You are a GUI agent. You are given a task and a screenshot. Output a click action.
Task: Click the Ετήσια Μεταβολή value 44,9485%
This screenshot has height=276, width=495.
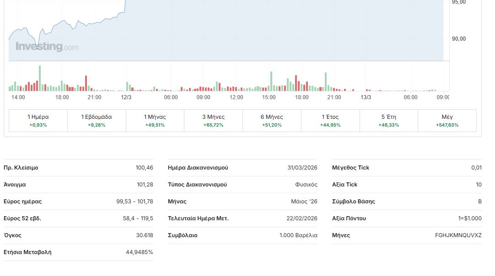[139, 252]
